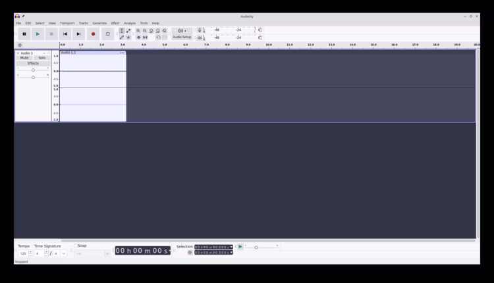This screenshot has width=494, height=283.
Task: Adjust the Audio 1 gain slider
Action: (x=33, y=70)
